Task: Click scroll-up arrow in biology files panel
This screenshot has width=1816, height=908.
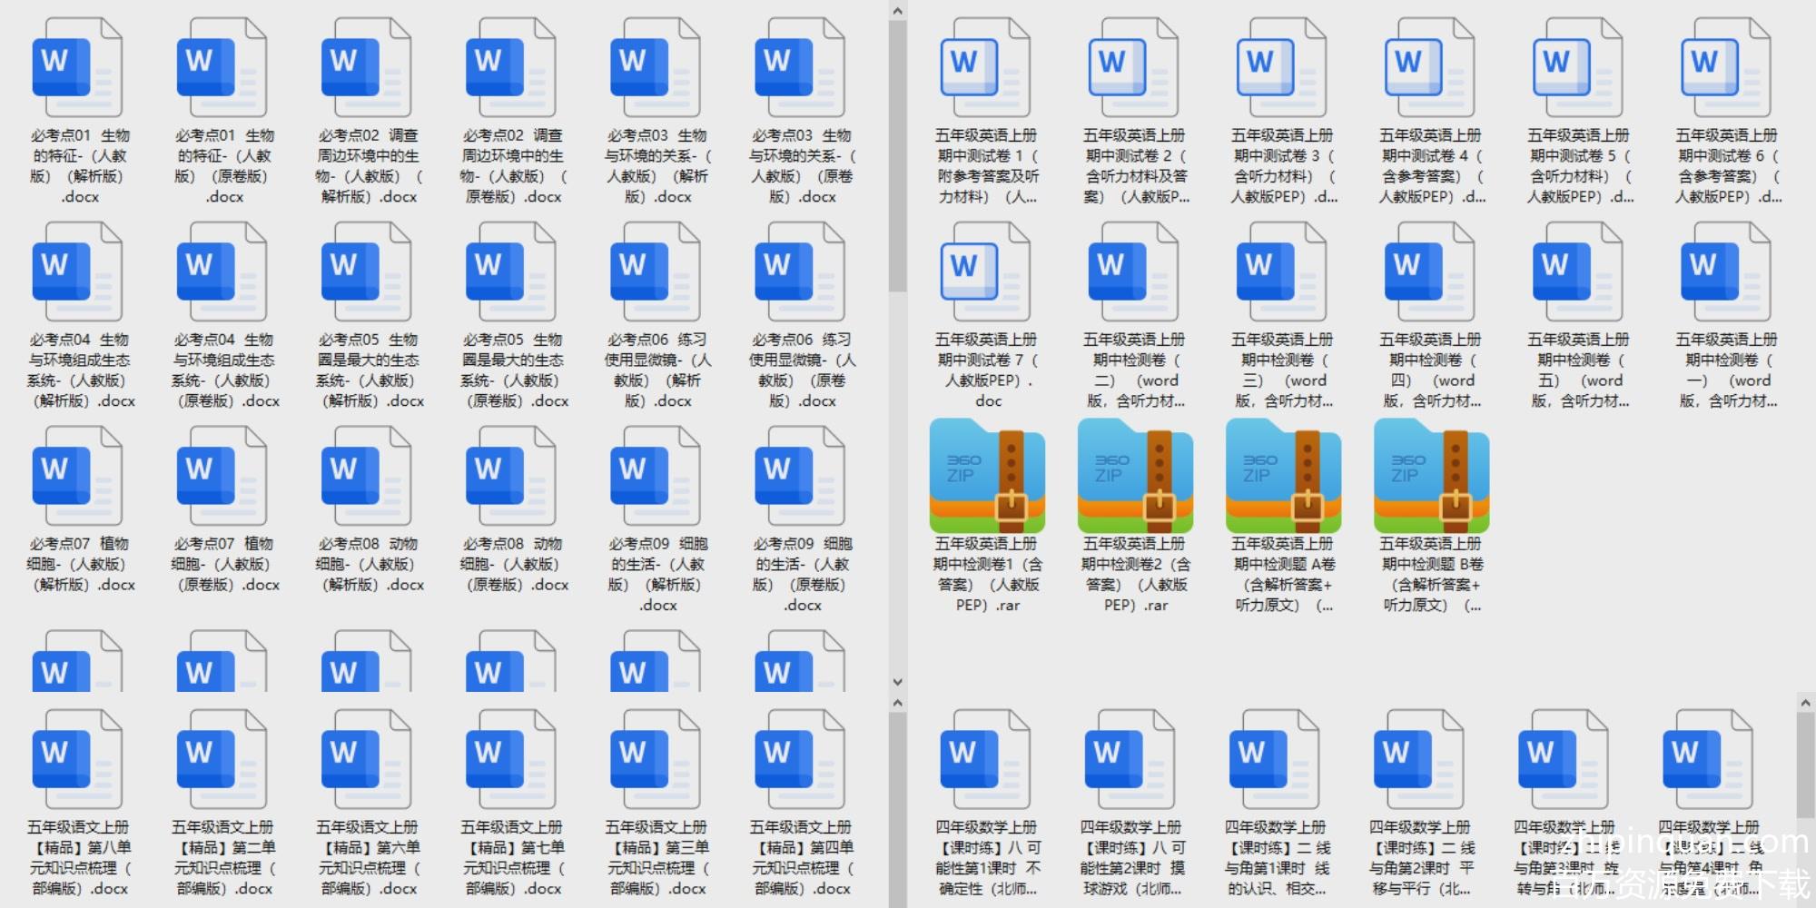Action: click(x=897, y=11)
